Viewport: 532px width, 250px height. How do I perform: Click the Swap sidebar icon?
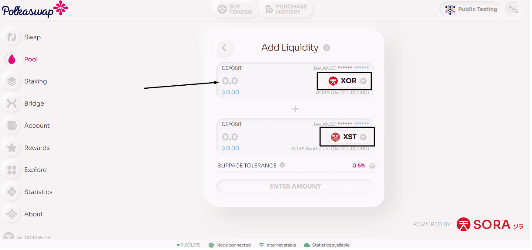pyautogui.click(x=12, y=37)
